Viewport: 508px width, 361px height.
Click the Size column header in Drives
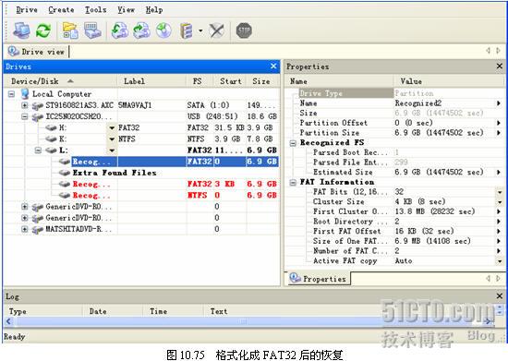pos(262,81)
